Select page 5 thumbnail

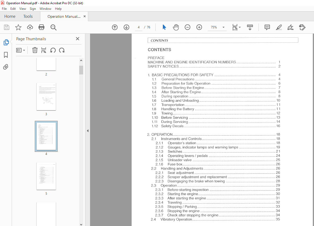point(46,176)
